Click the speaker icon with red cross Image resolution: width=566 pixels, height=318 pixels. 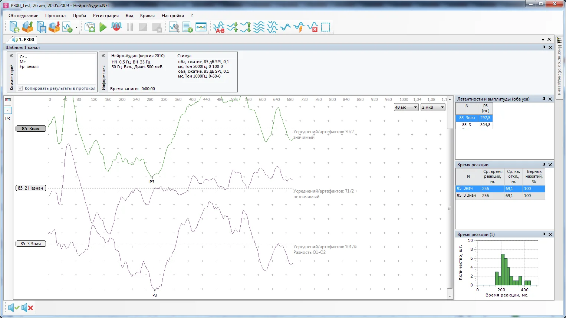tap(27, 308)
